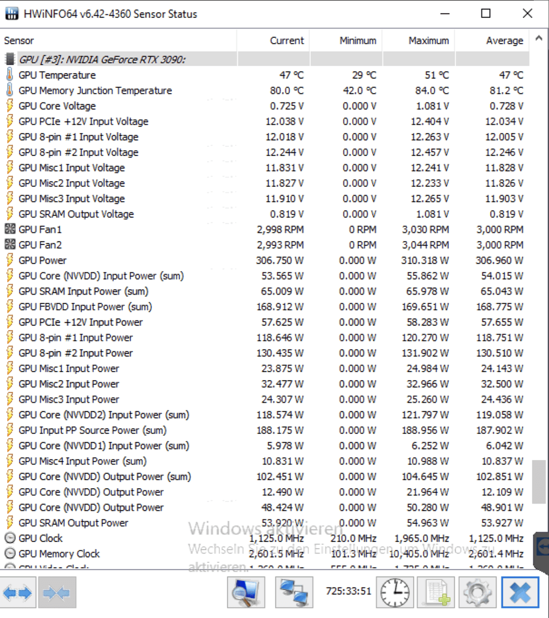Open sensor settings gear icon

478,592
